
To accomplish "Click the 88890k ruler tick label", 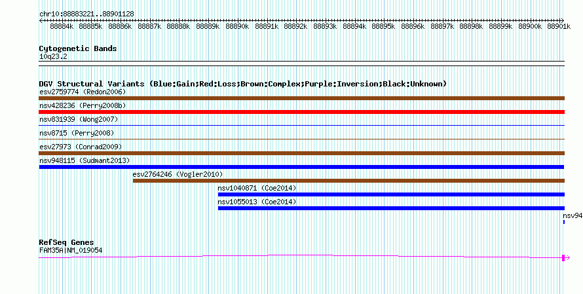I will click(x=237, y=26).
